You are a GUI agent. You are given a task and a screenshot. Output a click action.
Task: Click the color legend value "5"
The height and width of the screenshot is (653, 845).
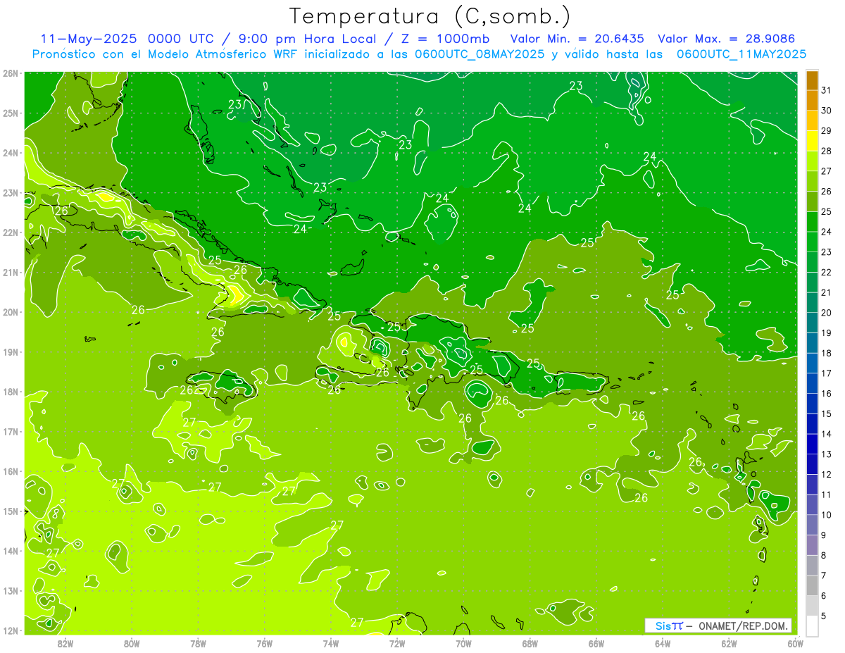[x=824, y=616]
